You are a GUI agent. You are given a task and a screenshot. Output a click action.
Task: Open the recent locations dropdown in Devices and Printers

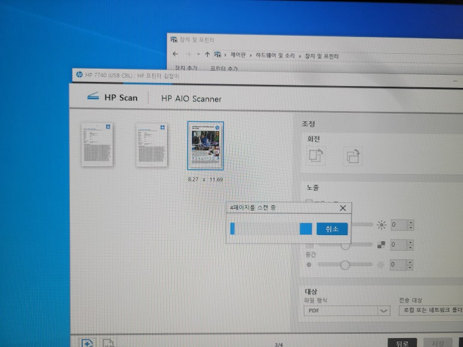198,54
